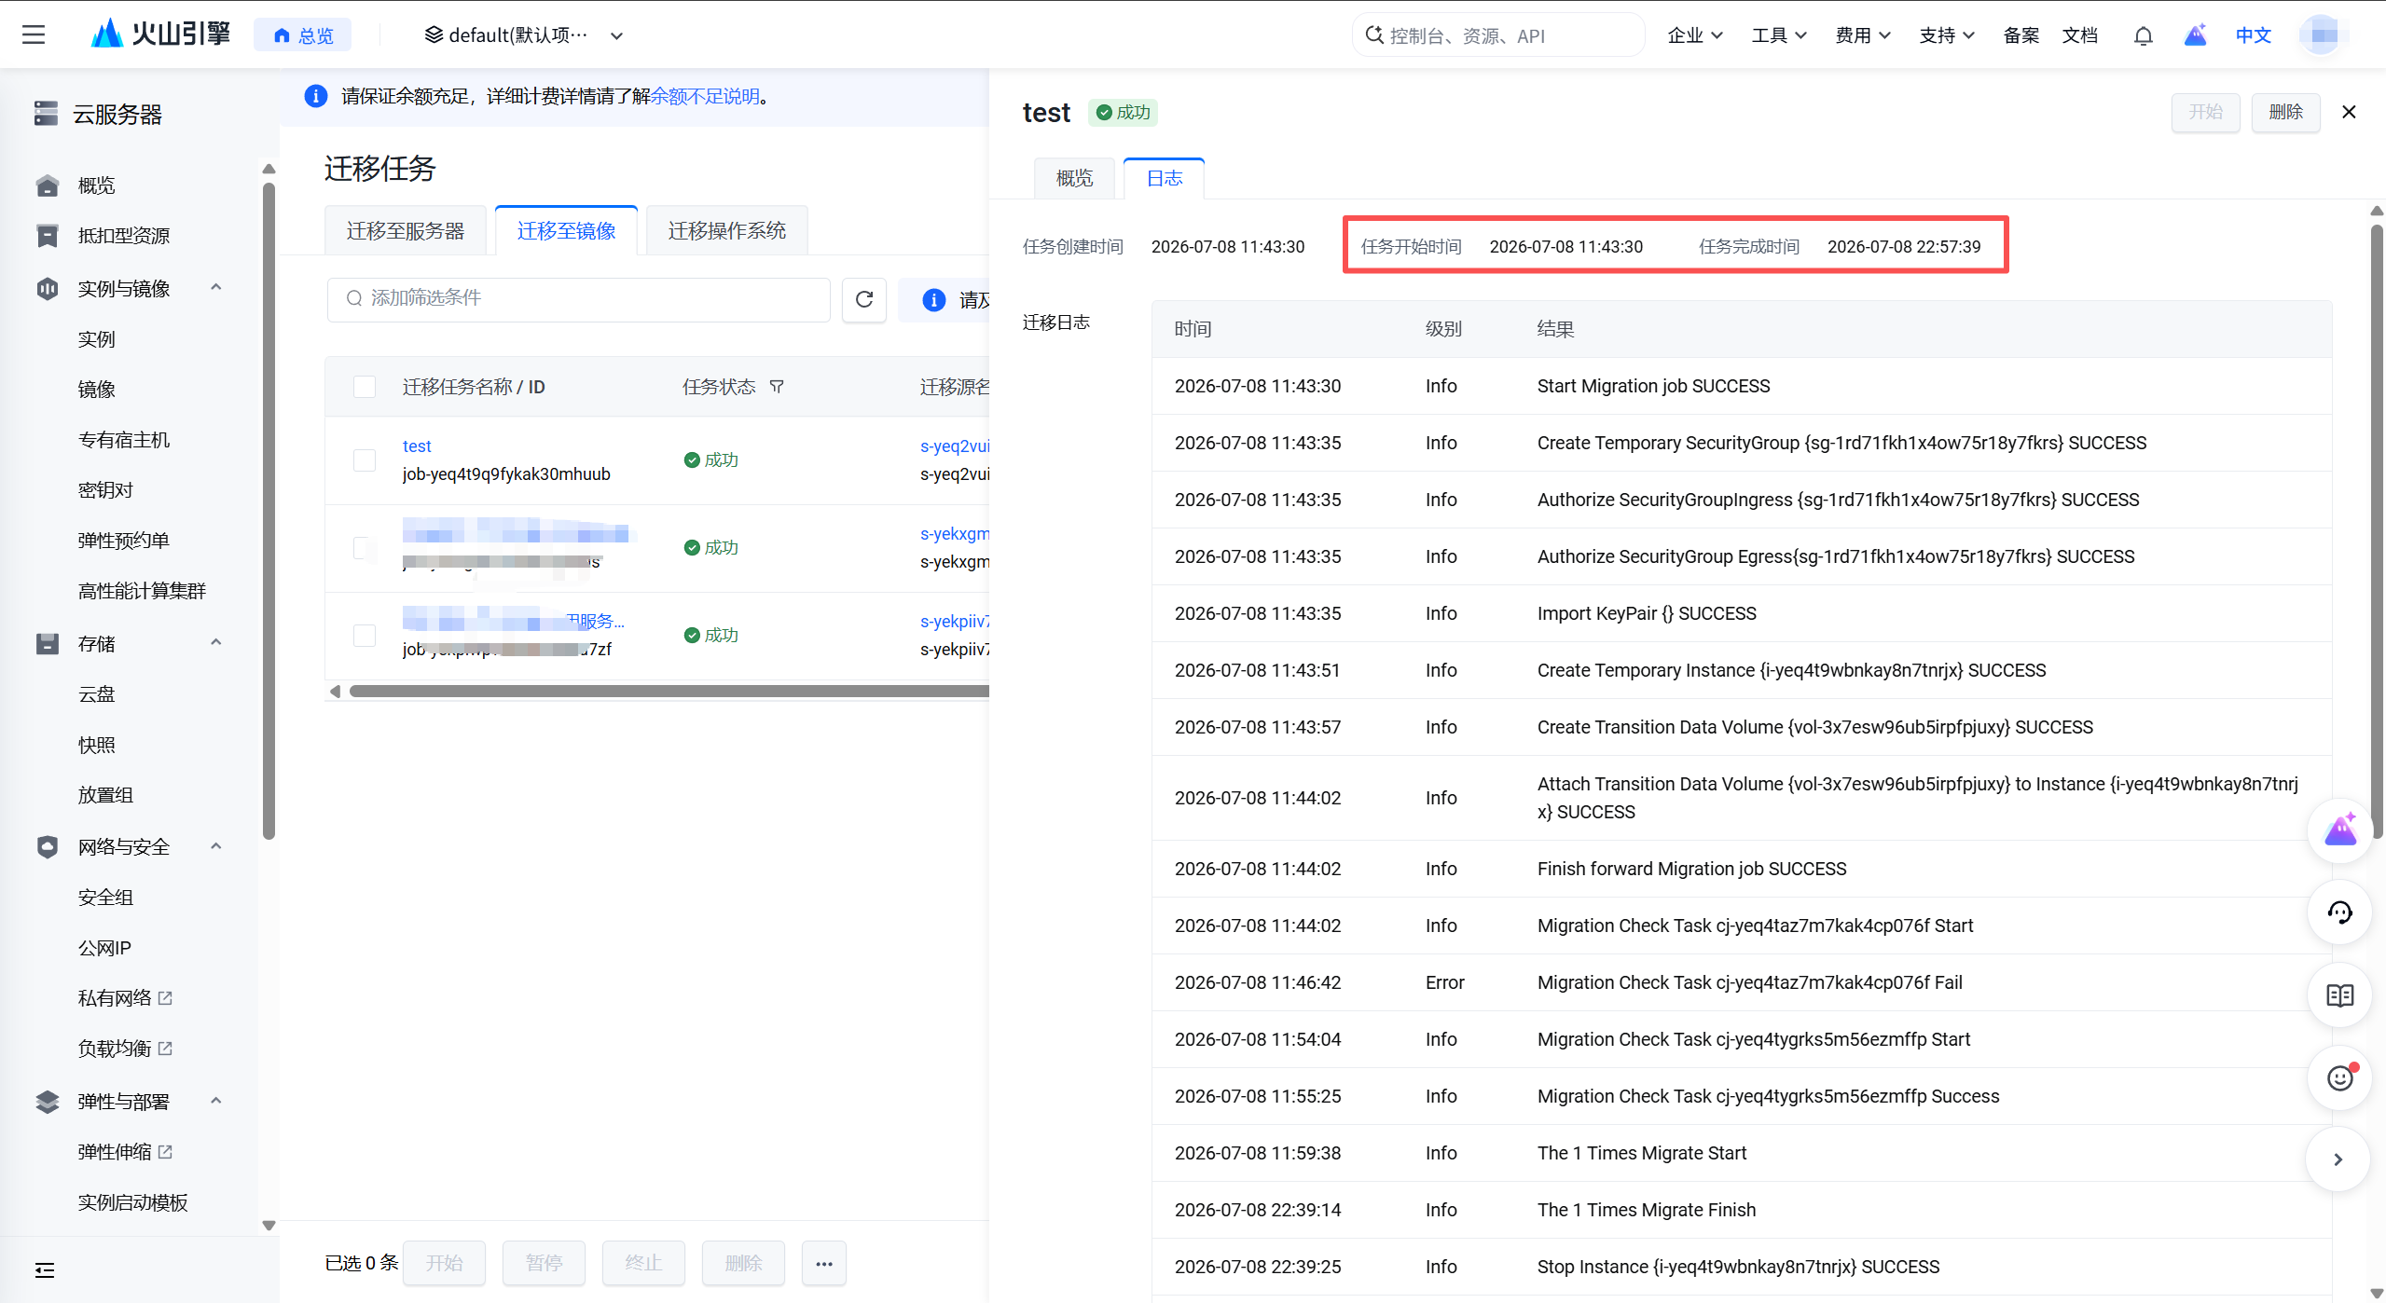Open the customer support headset icon

(x=2339, y=912)
